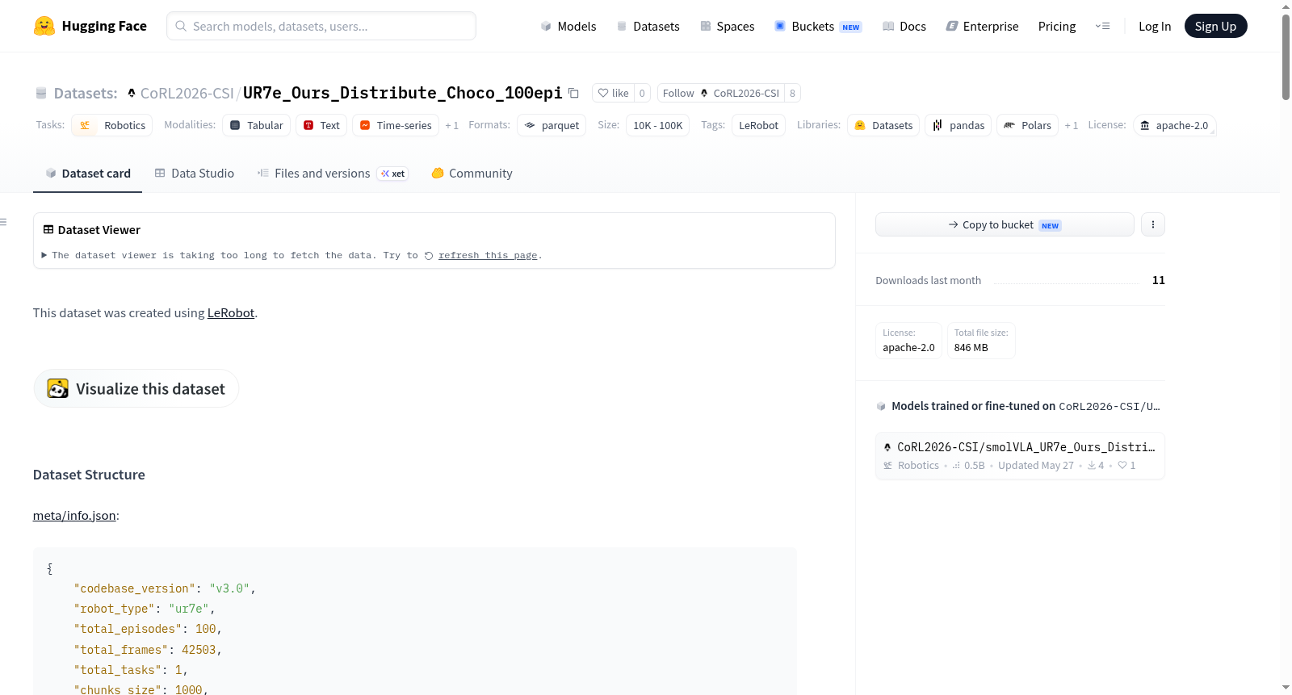This screenshot has height=695, width=1292.
Task: Open Buckets in top navigation
Action: [818, 26]
